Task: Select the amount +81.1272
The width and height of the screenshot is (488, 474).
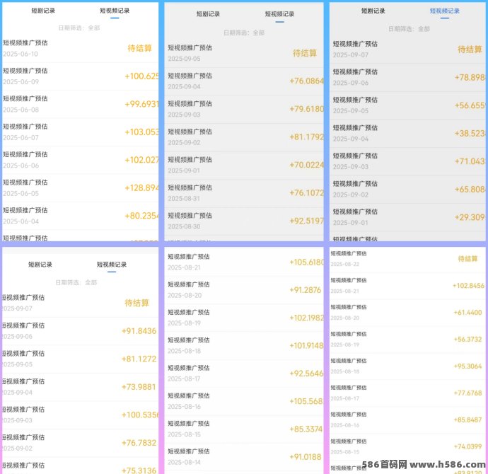Action: click(139, 359)
